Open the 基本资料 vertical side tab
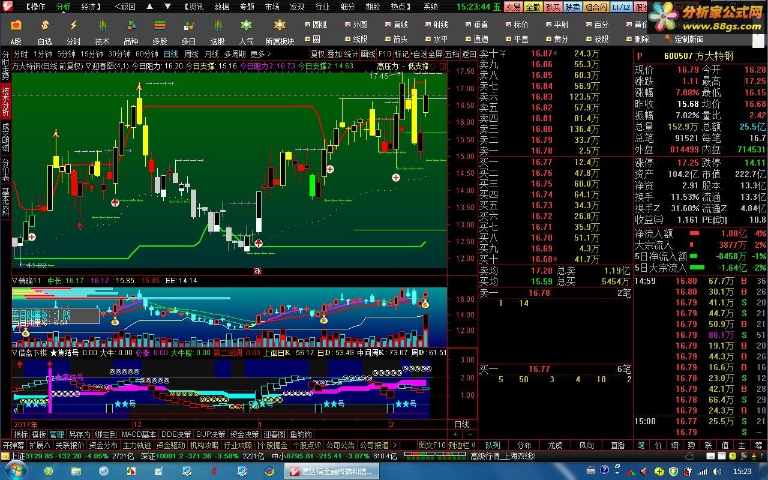 point(5,202)
